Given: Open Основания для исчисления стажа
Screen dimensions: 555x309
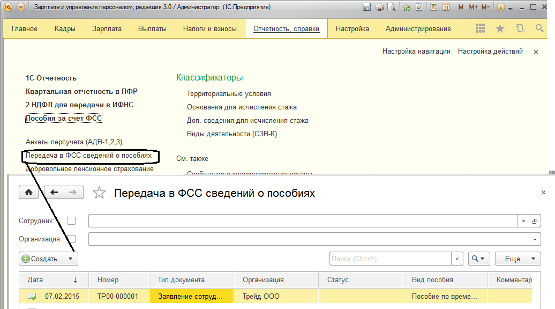Looking at the screenshot, I should tap(242, 107).
